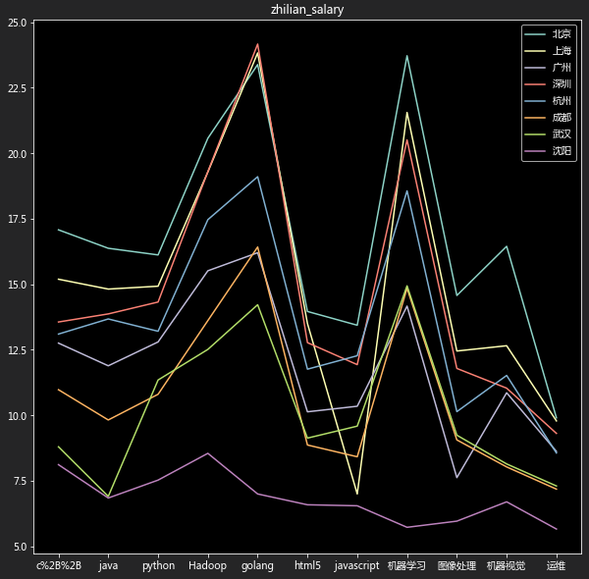
Task: Click the 广州 legend label
Action: pos(562,67)
